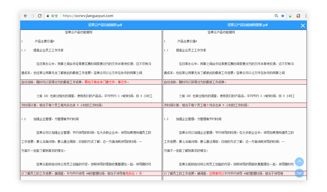Go back with browser back arrow

[25, 16]
